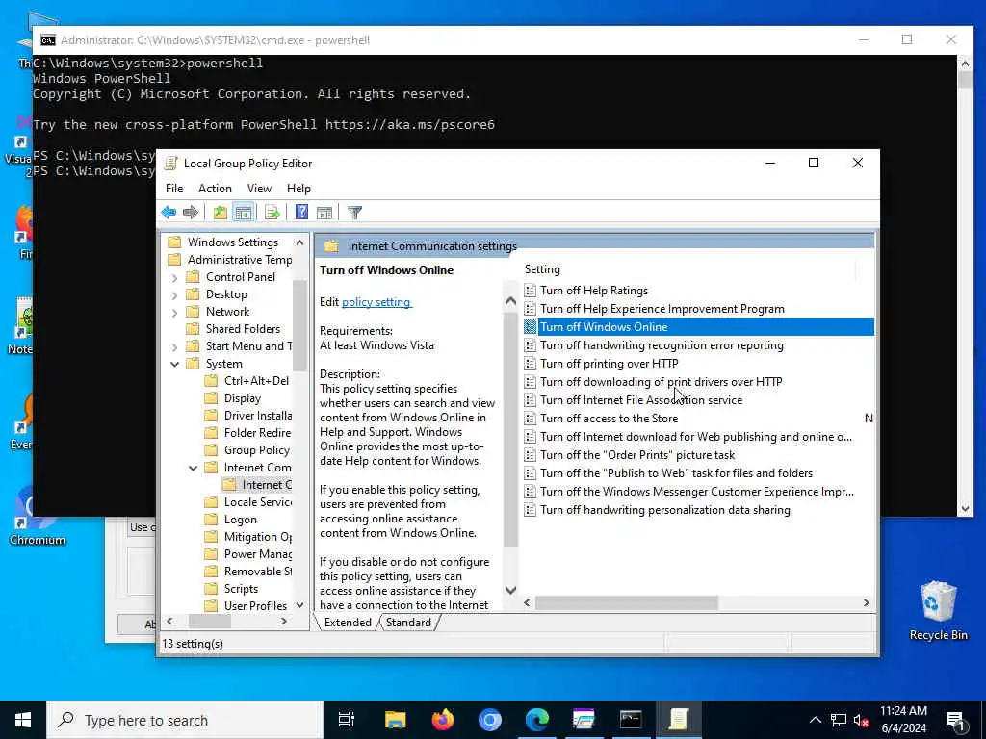Click policy icon beside Turn off access to the Store
This screenshot has width=986, height=739.
[x=531, y=418]
